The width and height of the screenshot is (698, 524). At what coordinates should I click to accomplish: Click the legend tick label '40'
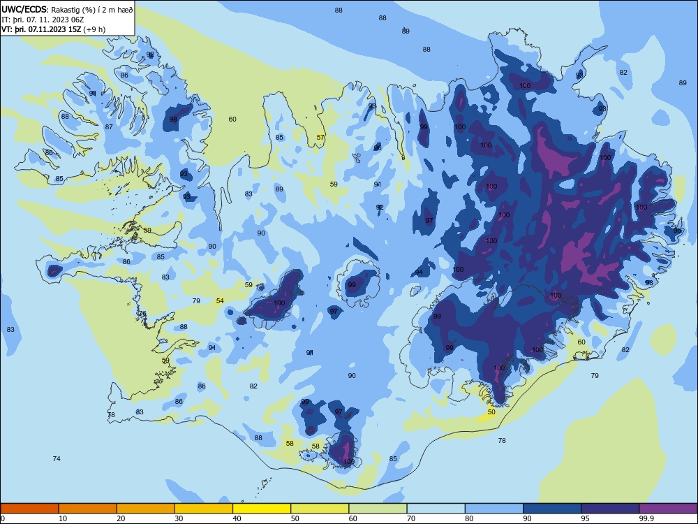click(237, 518)
